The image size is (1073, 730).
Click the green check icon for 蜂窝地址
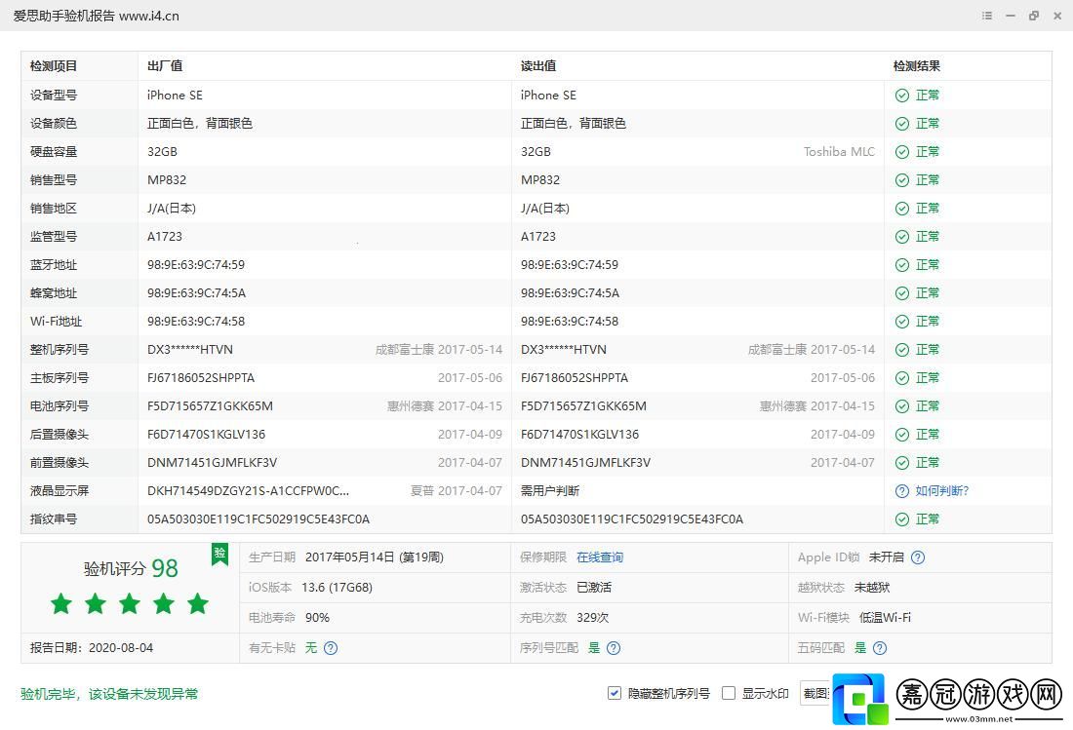(x=902, y=293)
